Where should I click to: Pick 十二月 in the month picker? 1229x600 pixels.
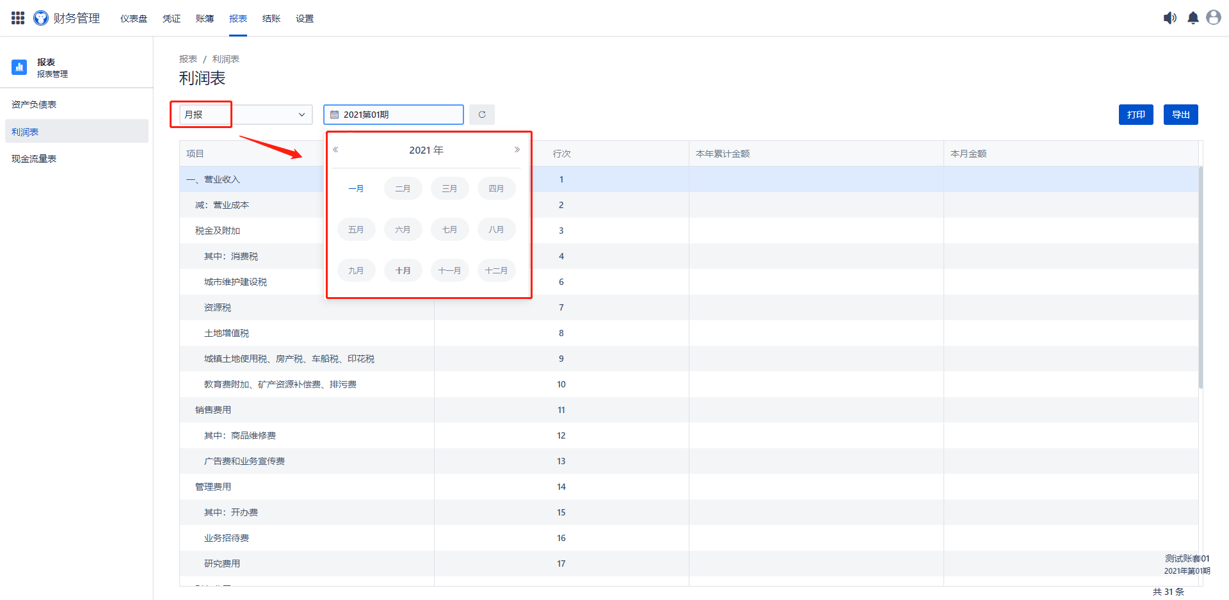[496, 270]
